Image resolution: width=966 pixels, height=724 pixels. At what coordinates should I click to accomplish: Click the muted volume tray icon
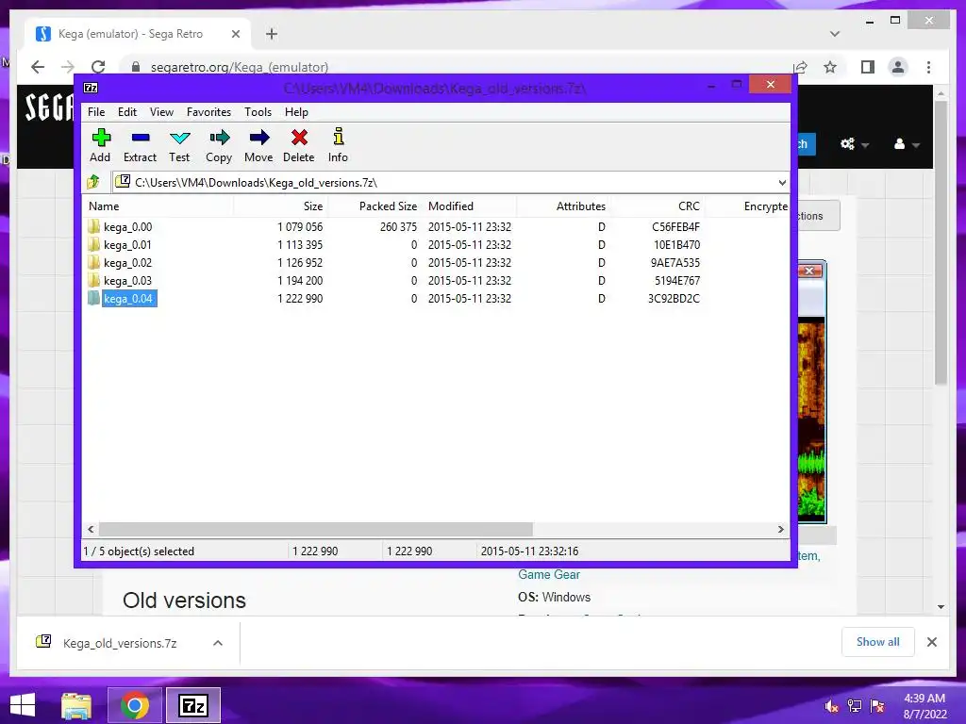click(x=832, y=706)
